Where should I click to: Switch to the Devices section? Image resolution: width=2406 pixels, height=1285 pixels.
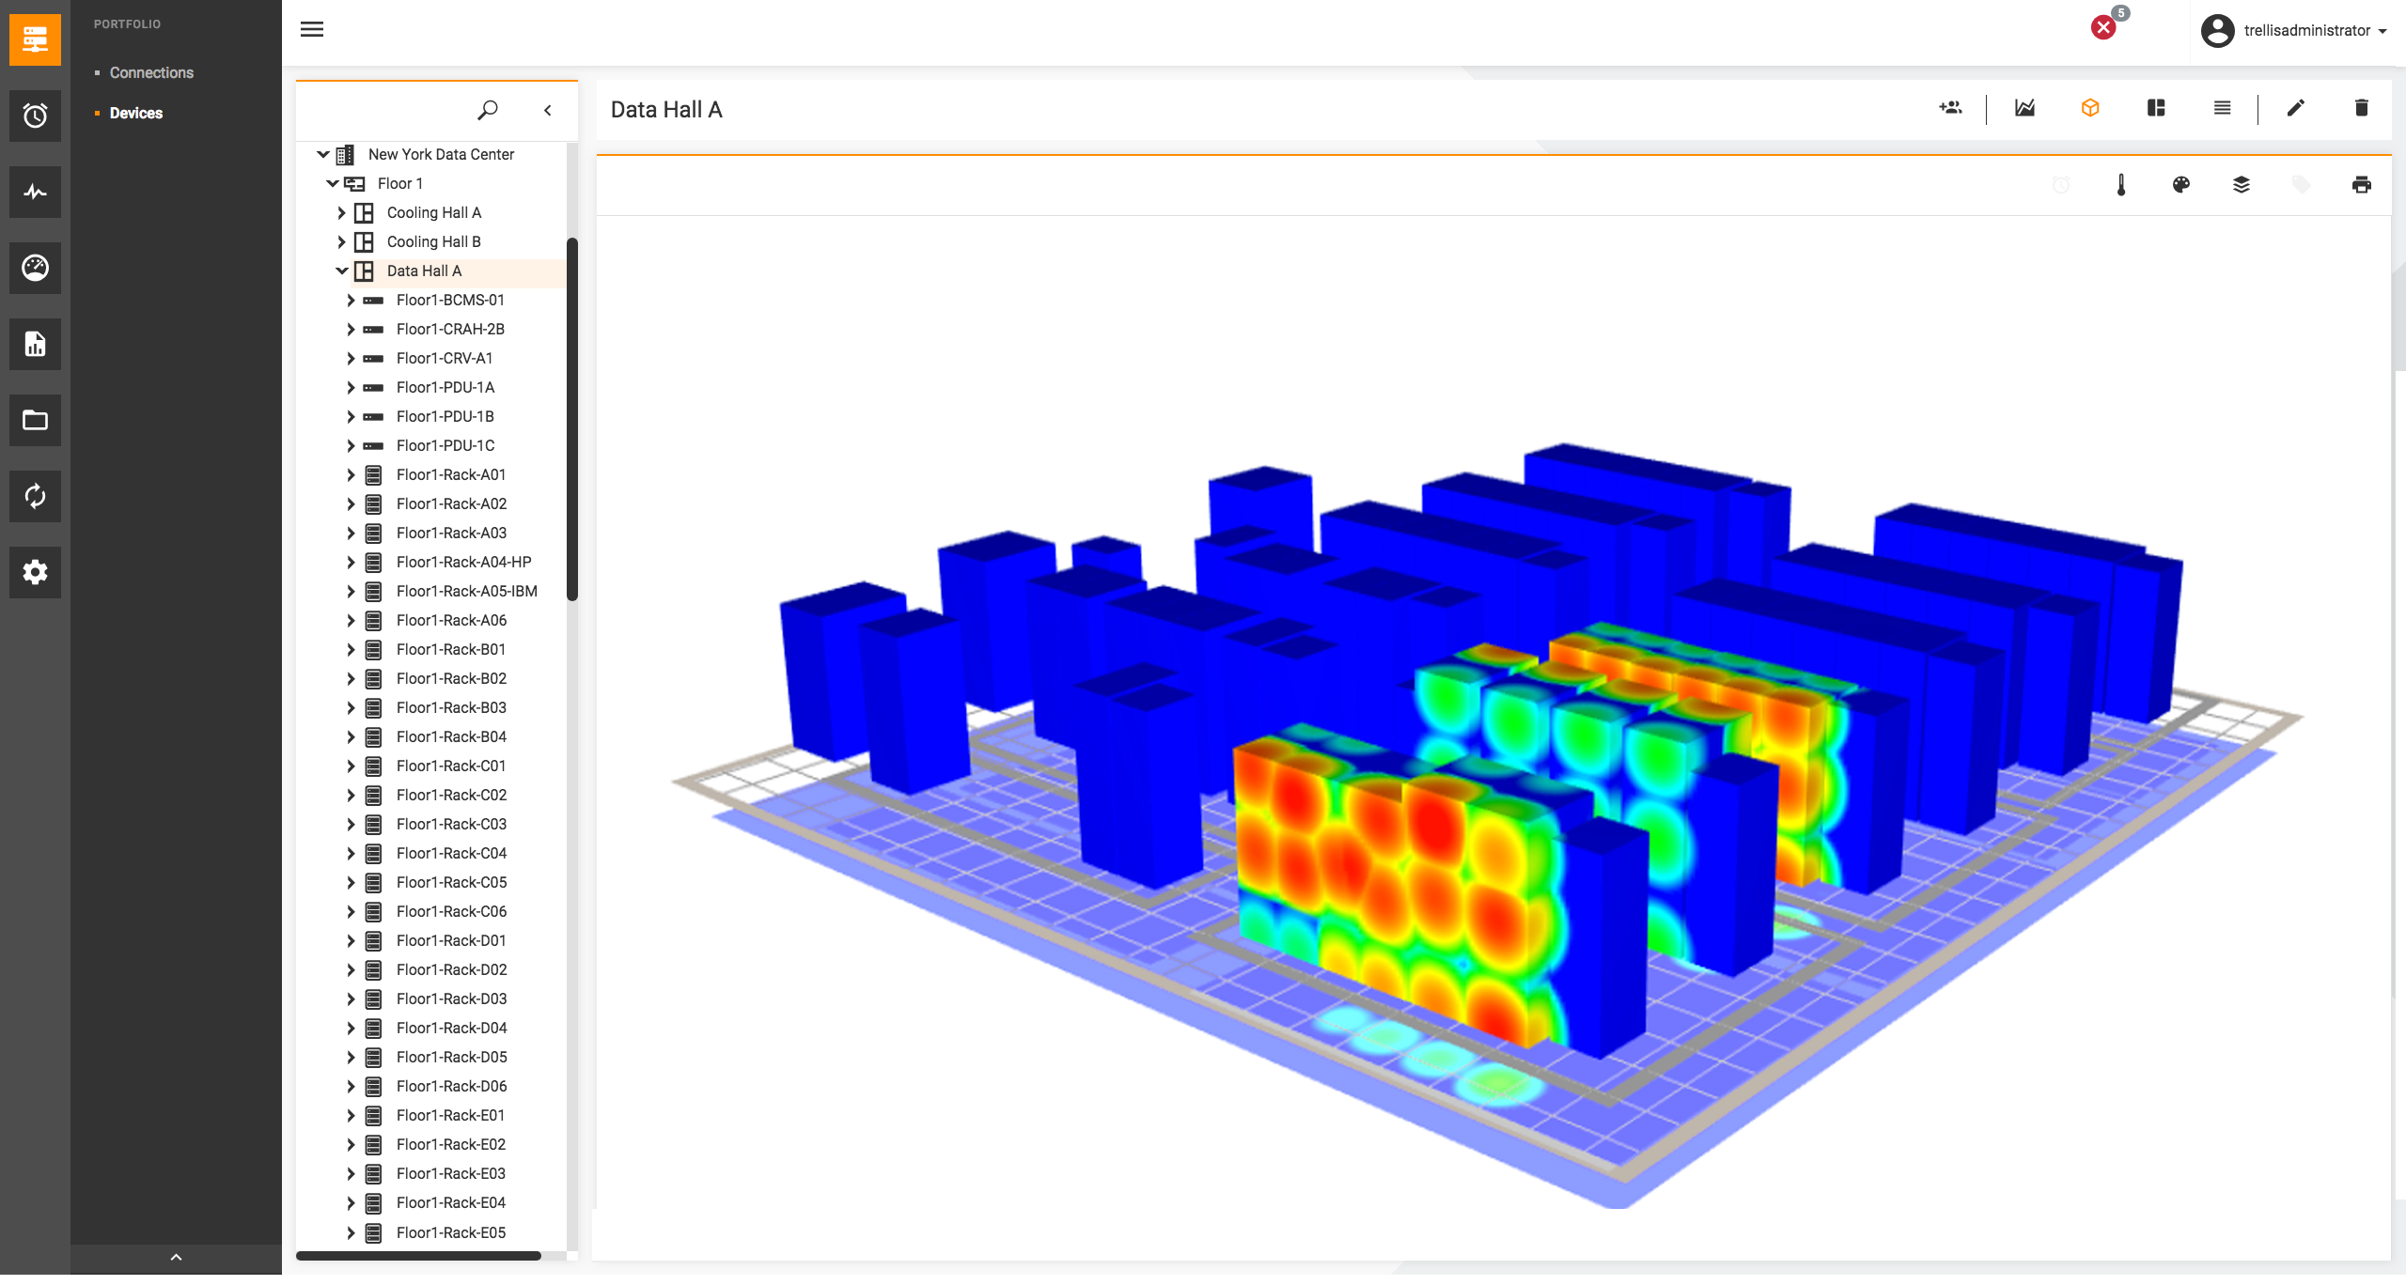[x=135, y=113]
